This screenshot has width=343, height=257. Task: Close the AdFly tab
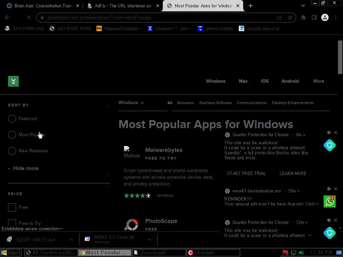tap(158, 6)
